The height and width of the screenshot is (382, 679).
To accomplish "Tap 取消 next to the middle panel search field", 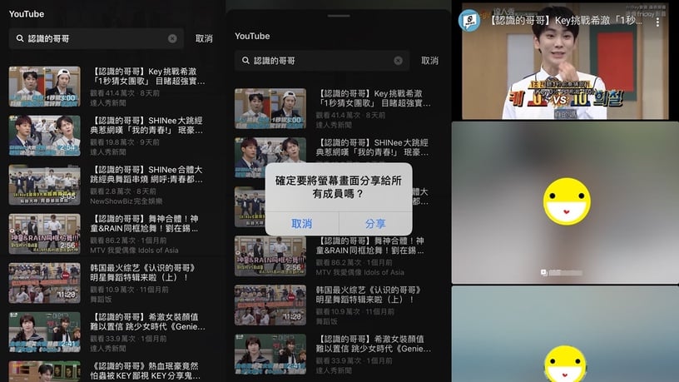I will pos(429,61).
